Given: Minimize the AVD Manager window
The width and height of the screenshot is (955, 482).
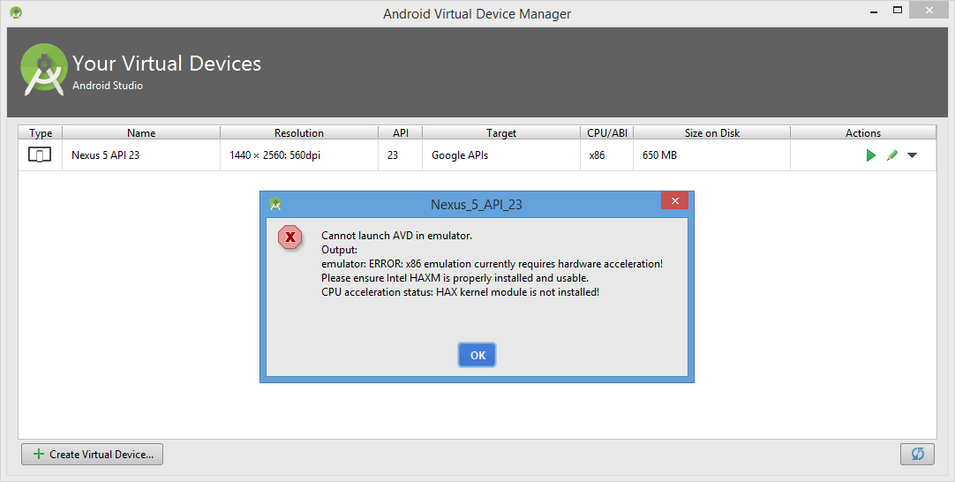Looking at the screenshot, I should pyautogui.click(x=874, y=11).
